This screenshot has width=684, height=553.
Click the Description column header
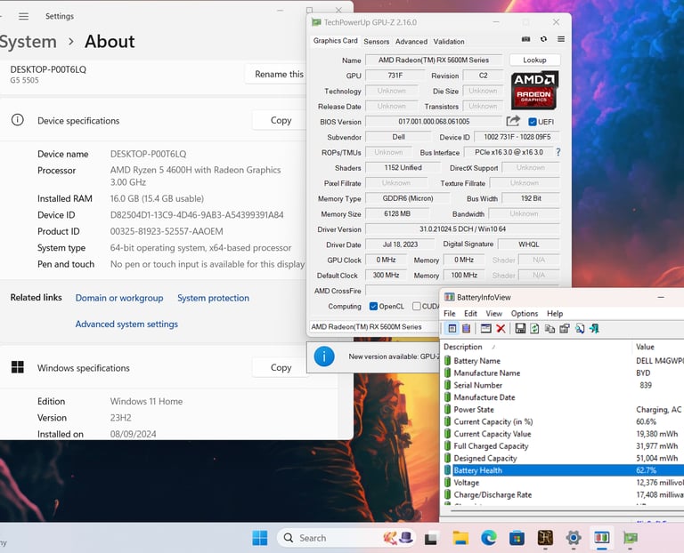click(463, 347)
